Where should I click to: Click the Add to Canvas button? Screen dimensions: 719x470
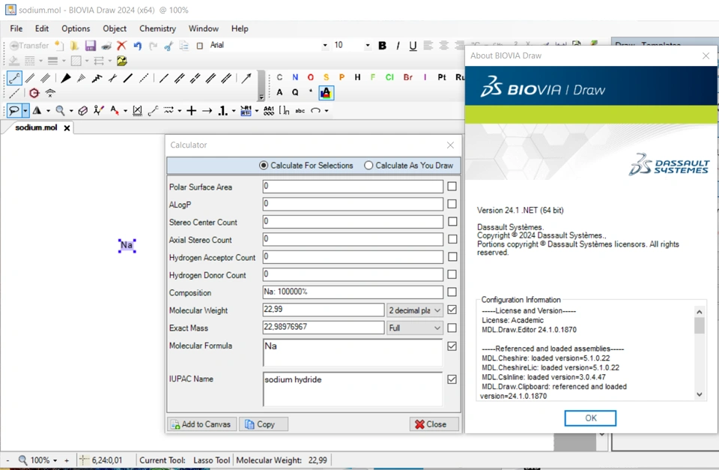click(x=201, y=424)
